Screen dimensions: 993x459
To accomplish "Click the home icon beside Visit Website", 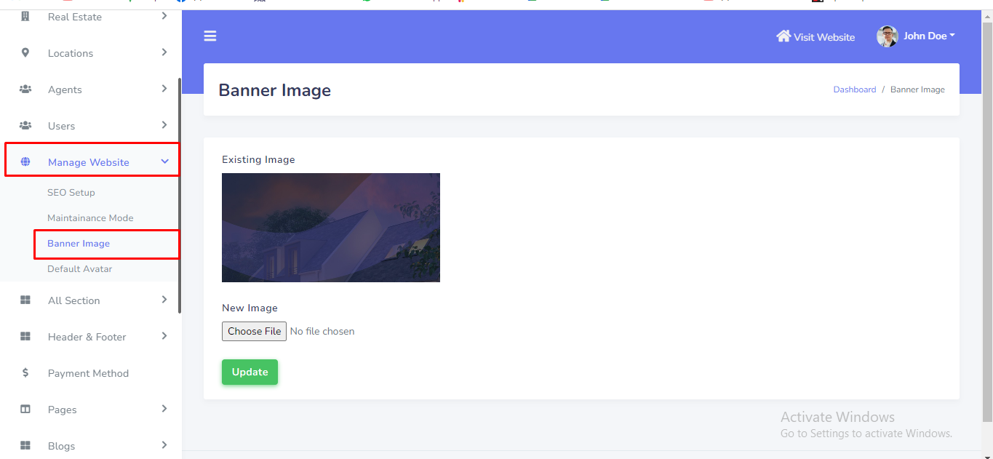I will pos(783,36).
